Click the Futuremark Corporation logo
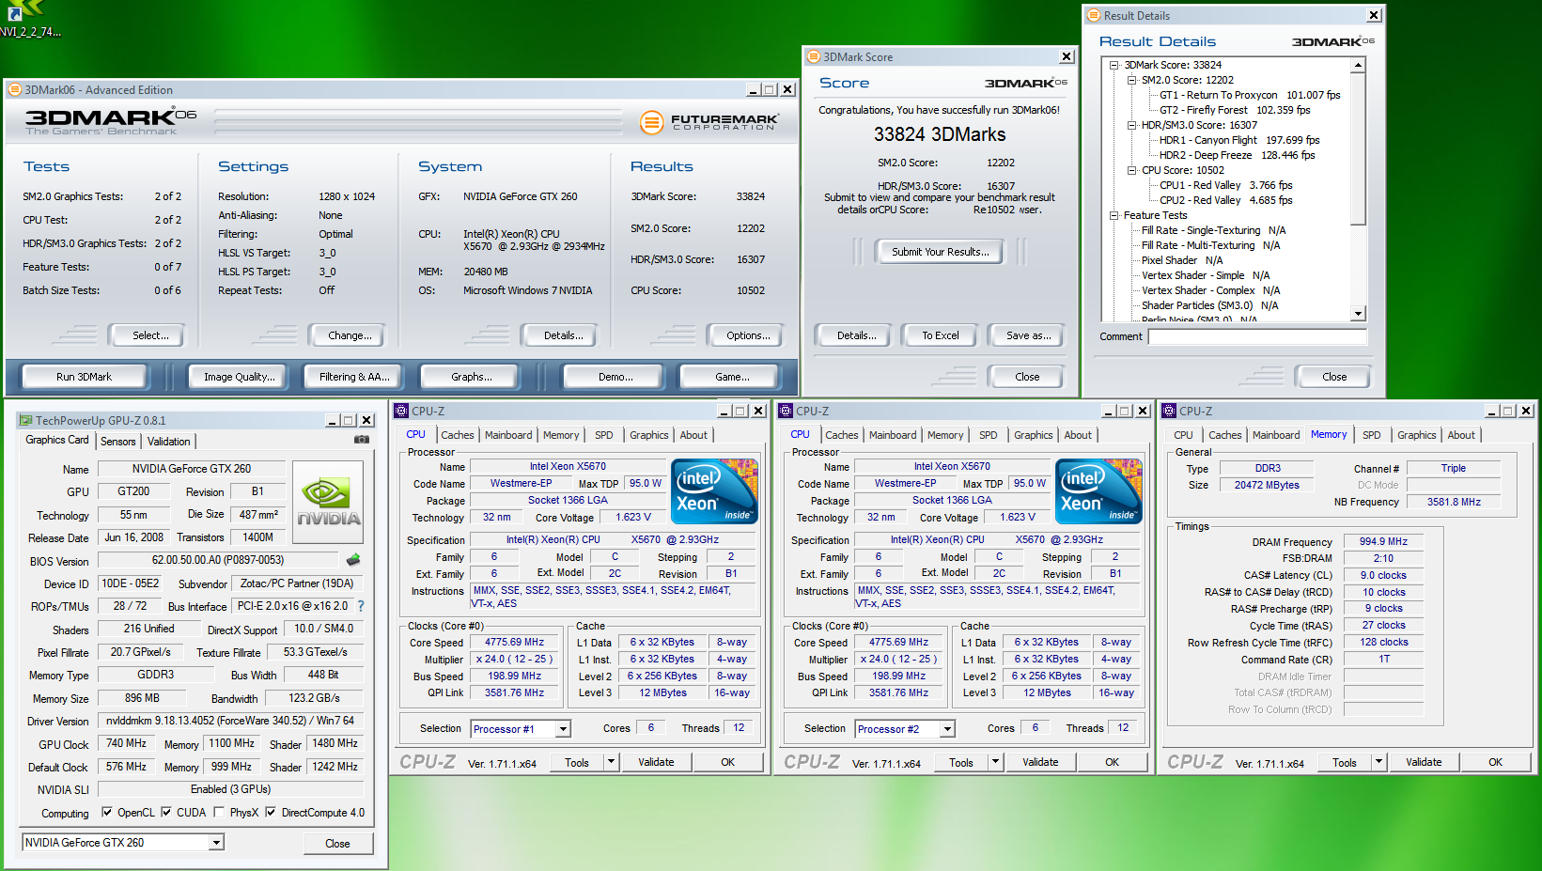1542x871 pixels. point(709,121)
